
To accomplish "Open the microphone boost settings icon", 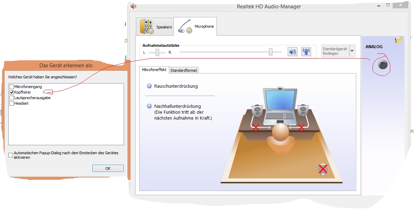I will 306,52.
